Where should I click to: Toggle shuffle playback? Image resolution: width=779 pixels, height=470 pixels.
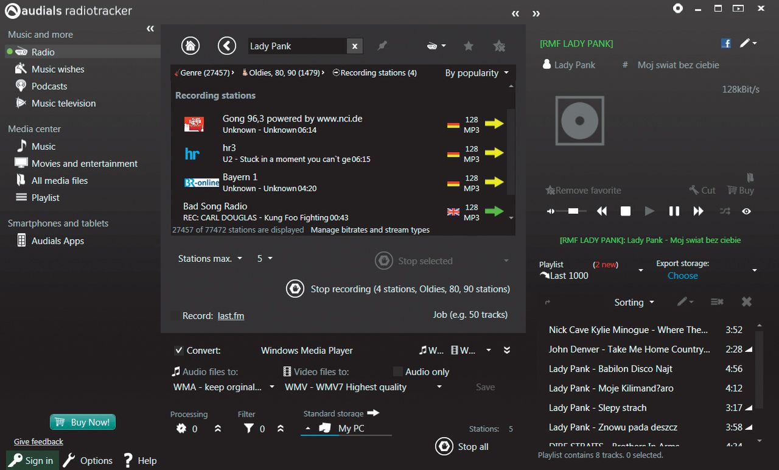pos(724,211)
